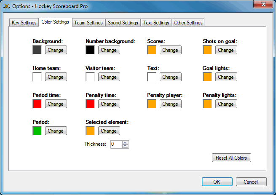
Task: Change the Number background color
Action: tap(109, 50)
